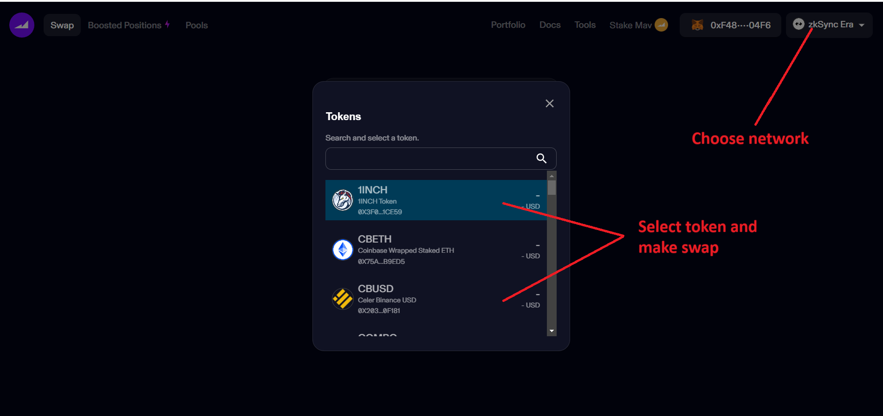Click the token list scrollbar down arrow
This screenshot has height=416, width=883.
pos(552,331)
